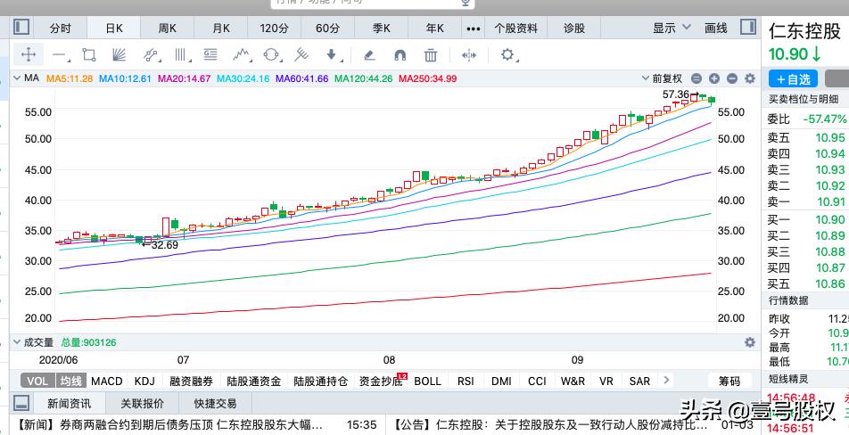Select the SAR indicator

tap(639, 381)
